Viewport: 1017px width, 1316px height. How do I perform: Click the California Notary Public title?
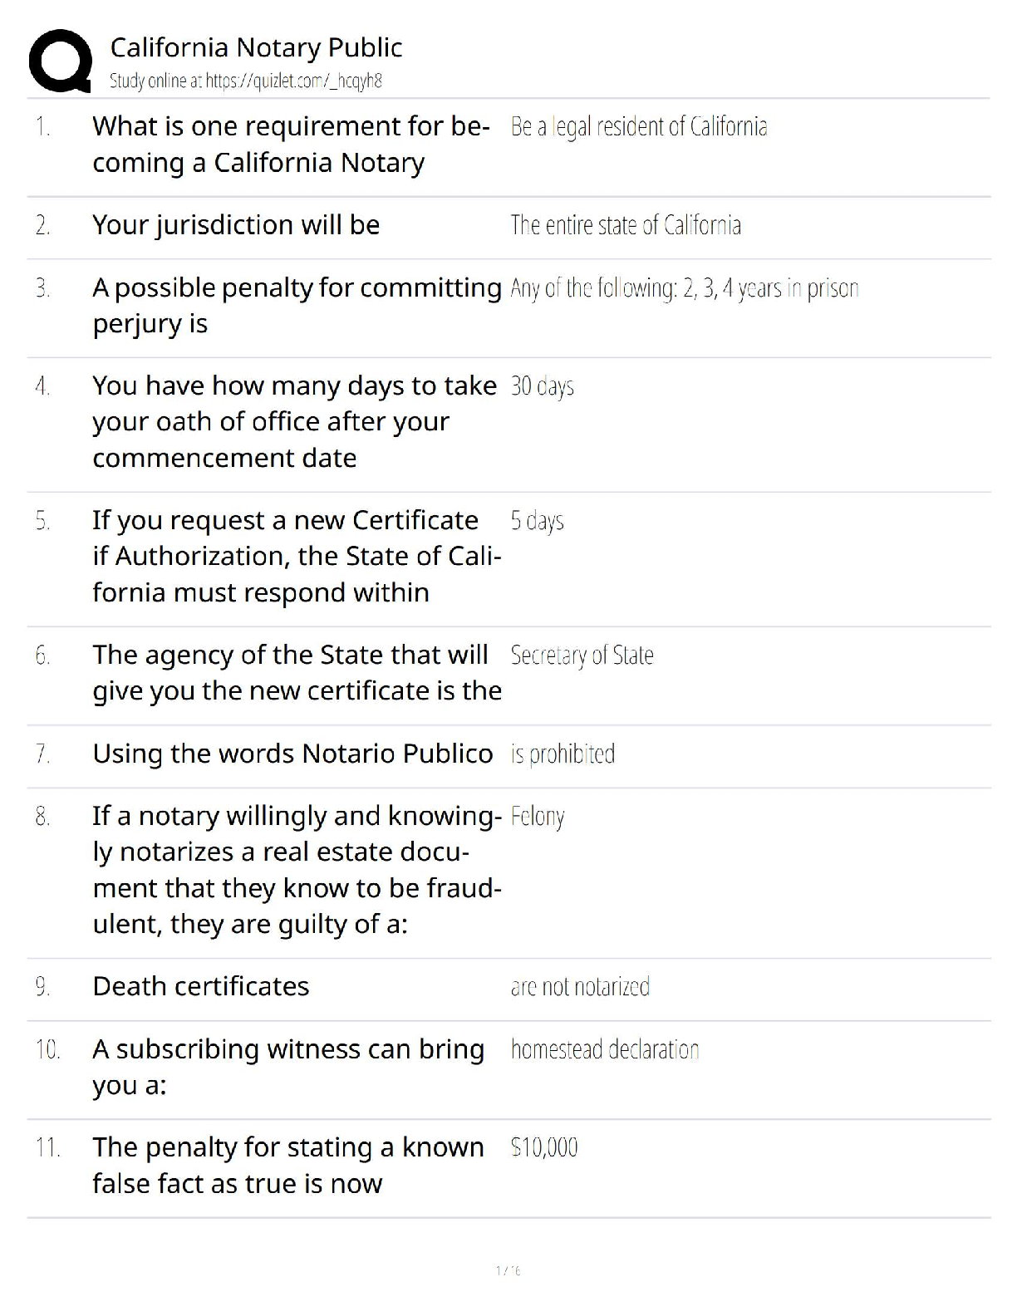256,47
